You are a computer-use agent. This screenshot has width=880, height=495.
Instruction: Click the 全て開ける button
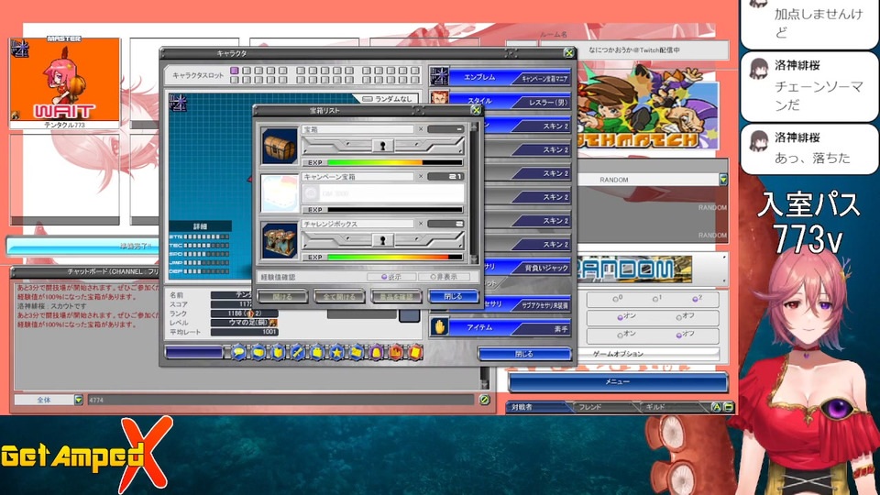pyautogui.click(x=339, y=296)
